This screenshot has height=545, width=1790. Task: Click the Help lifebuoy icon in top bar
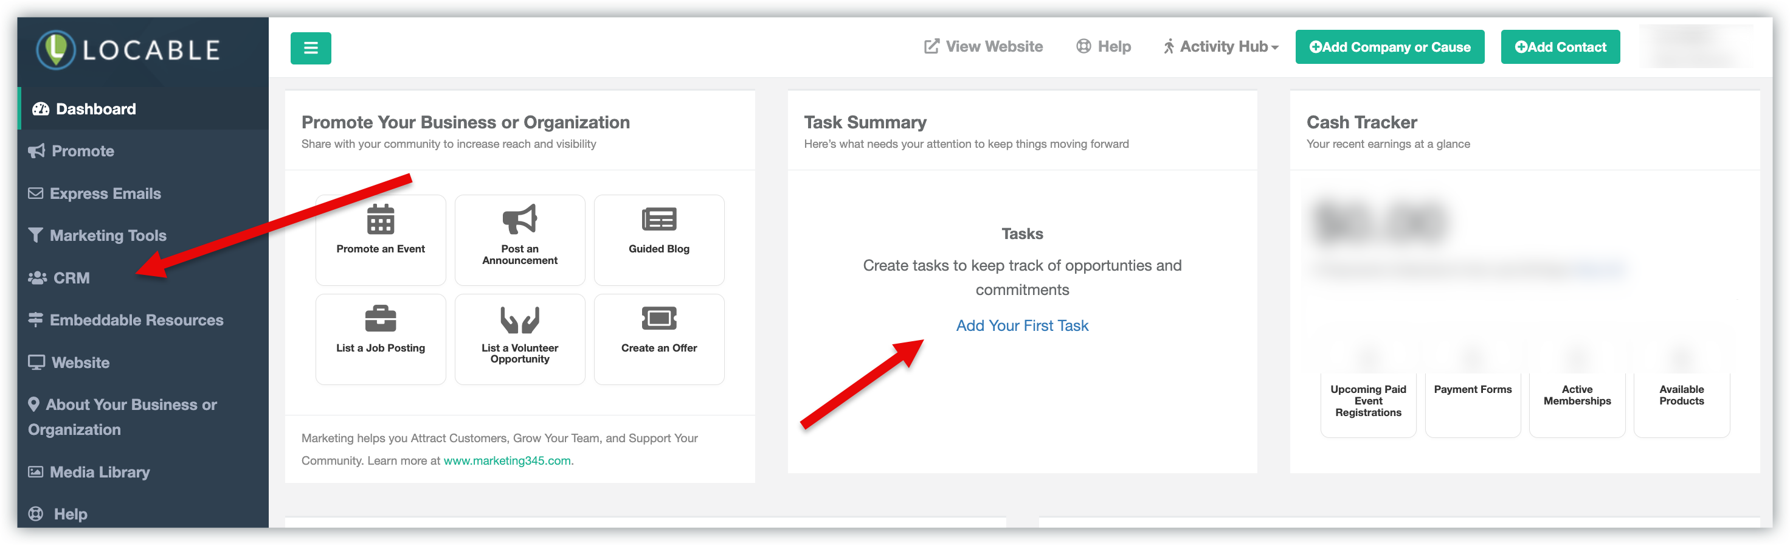(1083, 47)
